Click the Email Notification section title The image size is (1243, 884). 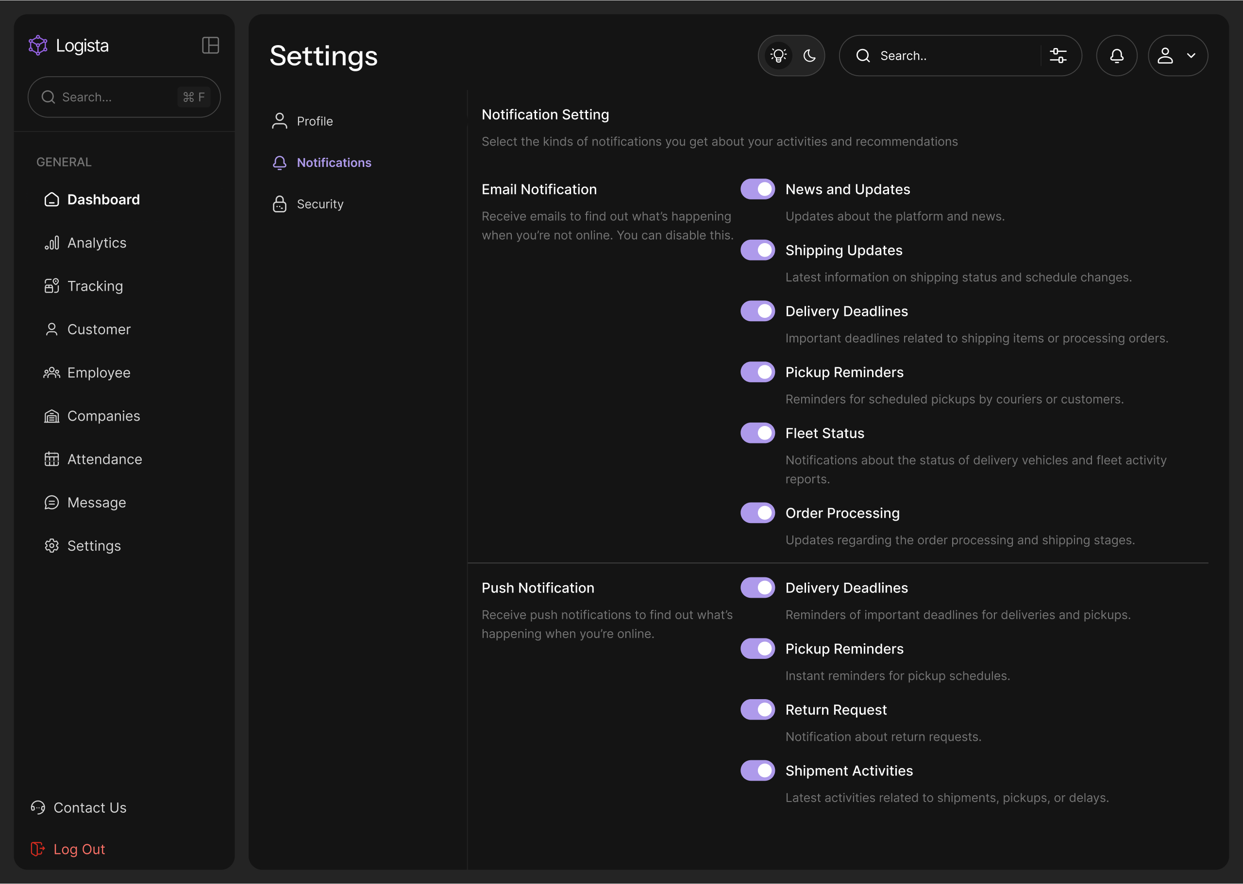539,189
